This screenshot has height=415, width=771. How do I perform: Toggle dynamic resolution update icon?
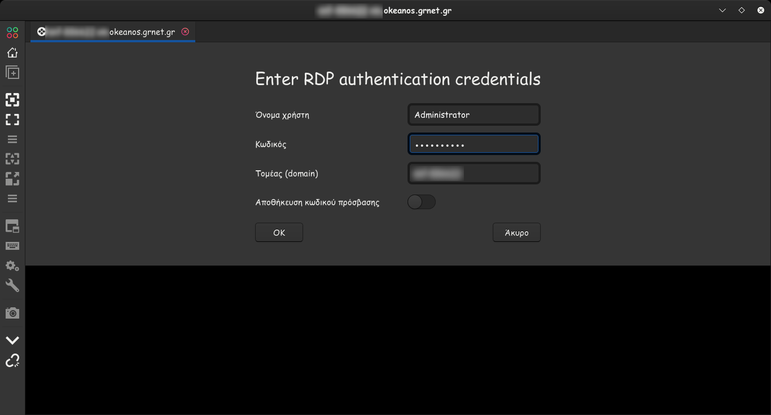point(12,159)
